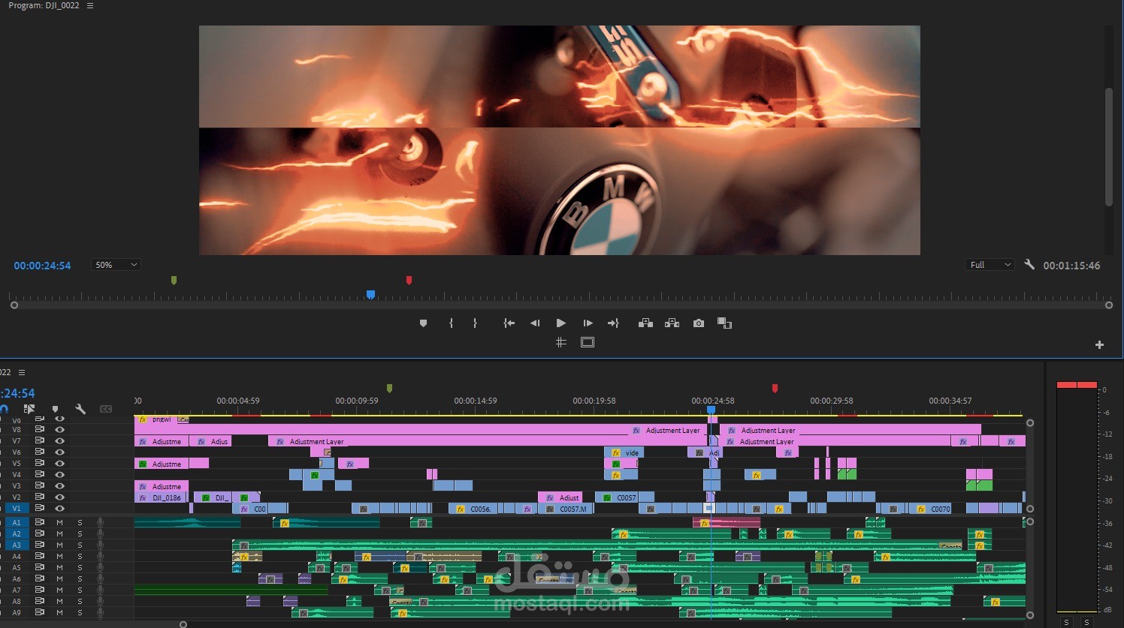The width and height of the screenshot is (1124, 628).
Task: Target the A3 track header
Action: (17, 545)
